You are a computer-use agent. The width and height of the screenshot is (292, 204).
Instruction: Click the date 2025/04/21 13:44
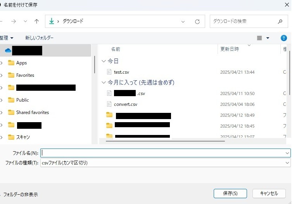pyautogui.click(x=237, y=72)
